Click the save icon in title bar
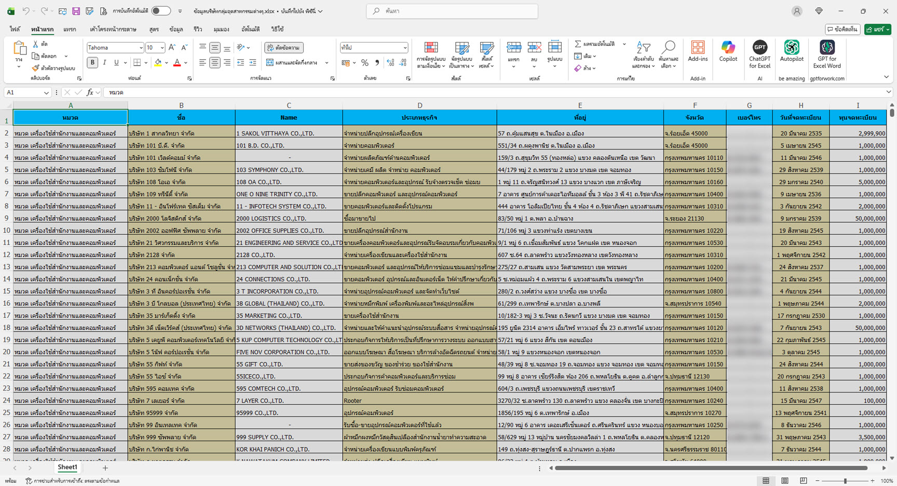Viewport: 897px width, 486px height. point(76,11)
